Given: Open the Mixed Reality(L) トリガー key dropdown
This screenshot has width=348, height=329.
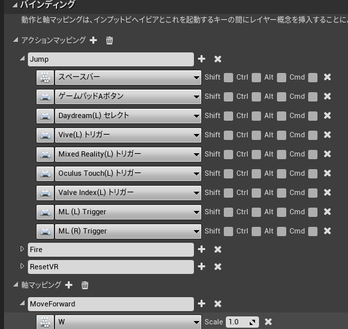Looking at the screenshot, I should click(x=128, y=155).
